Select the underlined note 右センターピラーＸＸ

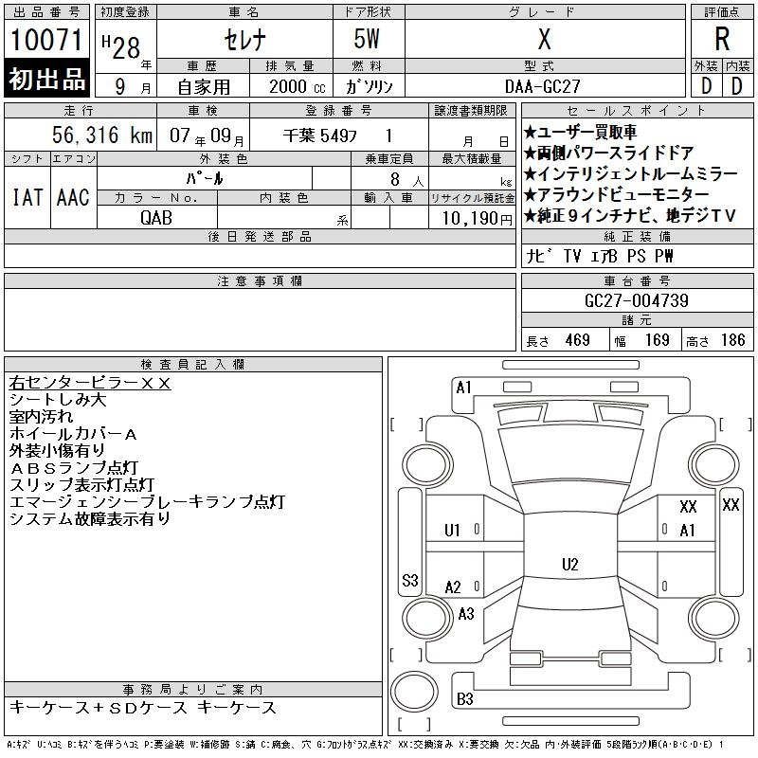coord(90,383)
